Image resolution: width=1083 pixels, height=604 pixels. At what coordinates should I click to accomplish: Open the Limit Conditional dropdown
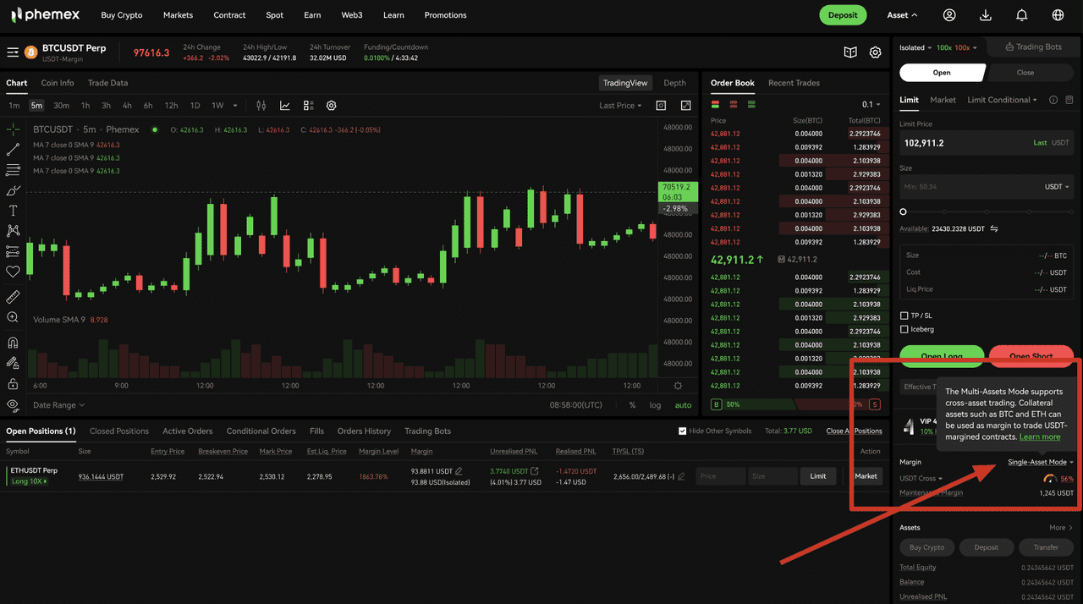(x=1002, y=100)
